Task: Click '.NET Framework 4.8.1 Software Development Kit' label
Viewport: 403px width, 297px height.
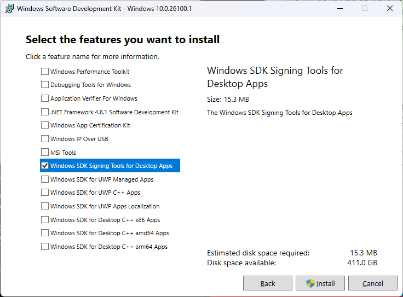Action: 114,112
